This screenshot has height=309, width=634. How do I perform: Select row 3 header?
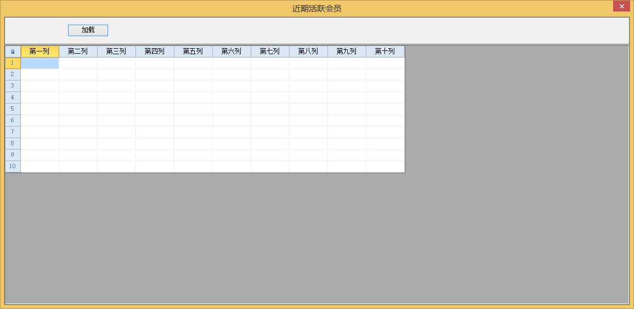13,86
